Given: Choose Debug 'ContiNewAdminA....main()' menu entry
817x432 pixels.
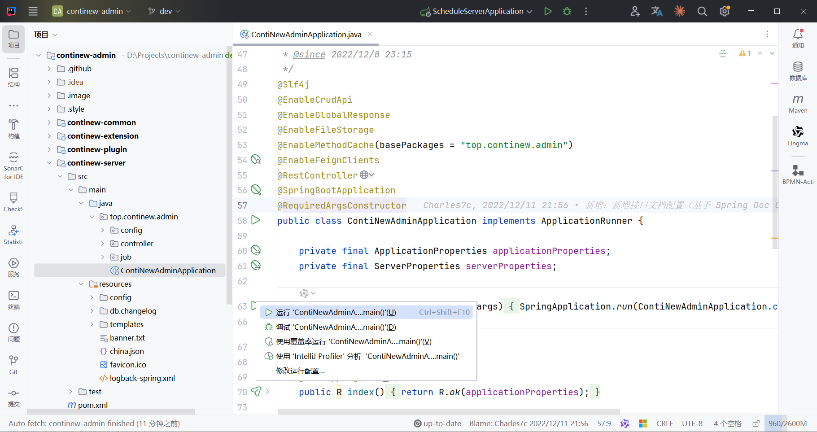Looking at the screenshot, I should (367, 327).
